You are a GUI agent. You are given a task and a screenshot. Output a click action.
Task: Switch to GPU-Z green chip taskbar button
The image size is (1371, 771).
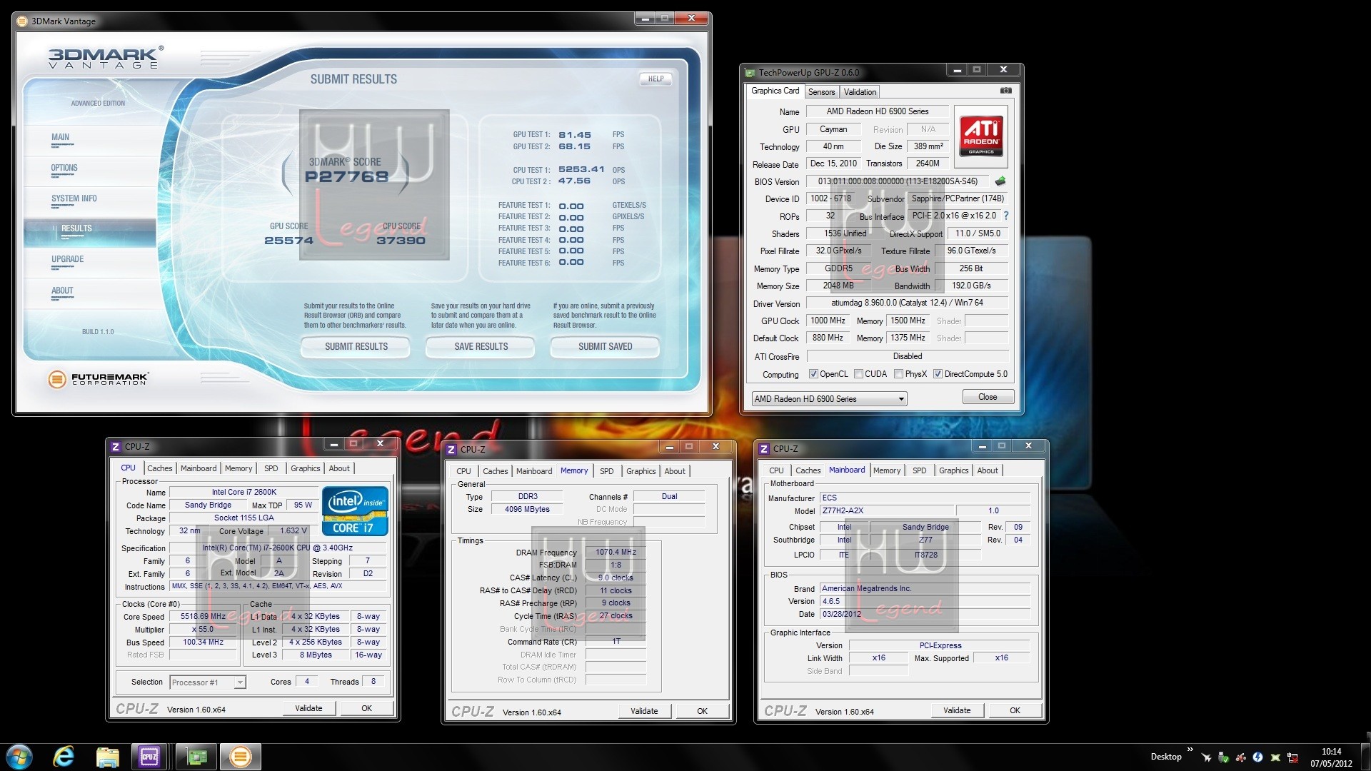coord(196,757)
